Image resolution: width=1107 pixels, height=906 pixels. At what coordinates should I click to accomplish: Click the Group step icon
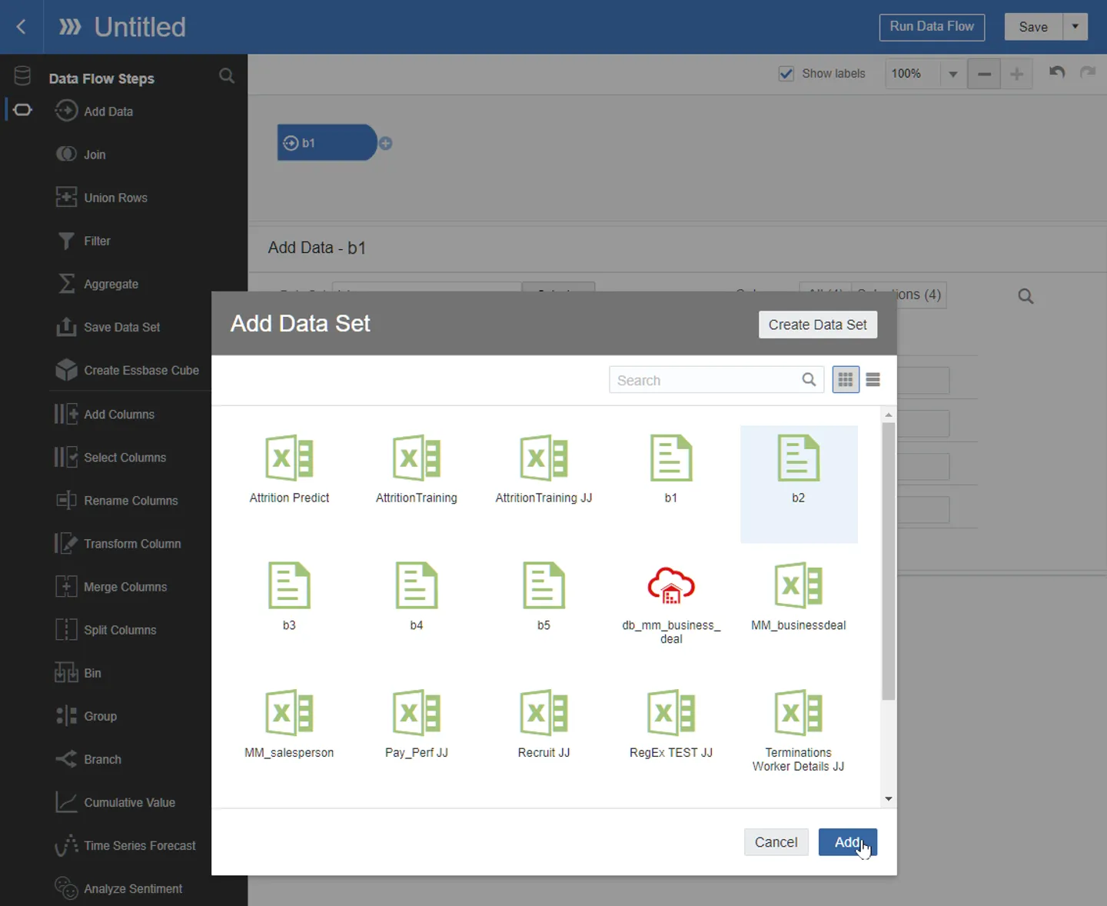click(66, 716)
